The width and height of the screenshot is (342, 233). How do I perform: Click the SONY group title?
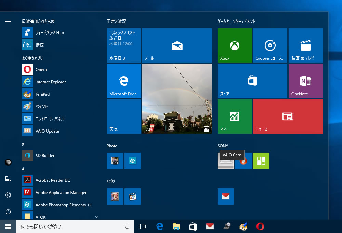pyautogui.click(x=223, y=146)
